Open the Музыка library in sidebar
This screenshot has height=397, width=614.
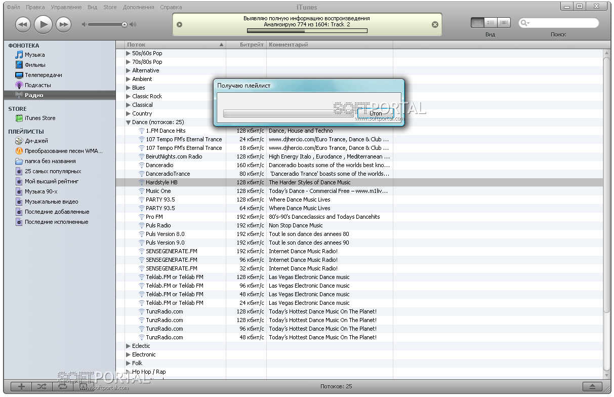click(34, 55)
